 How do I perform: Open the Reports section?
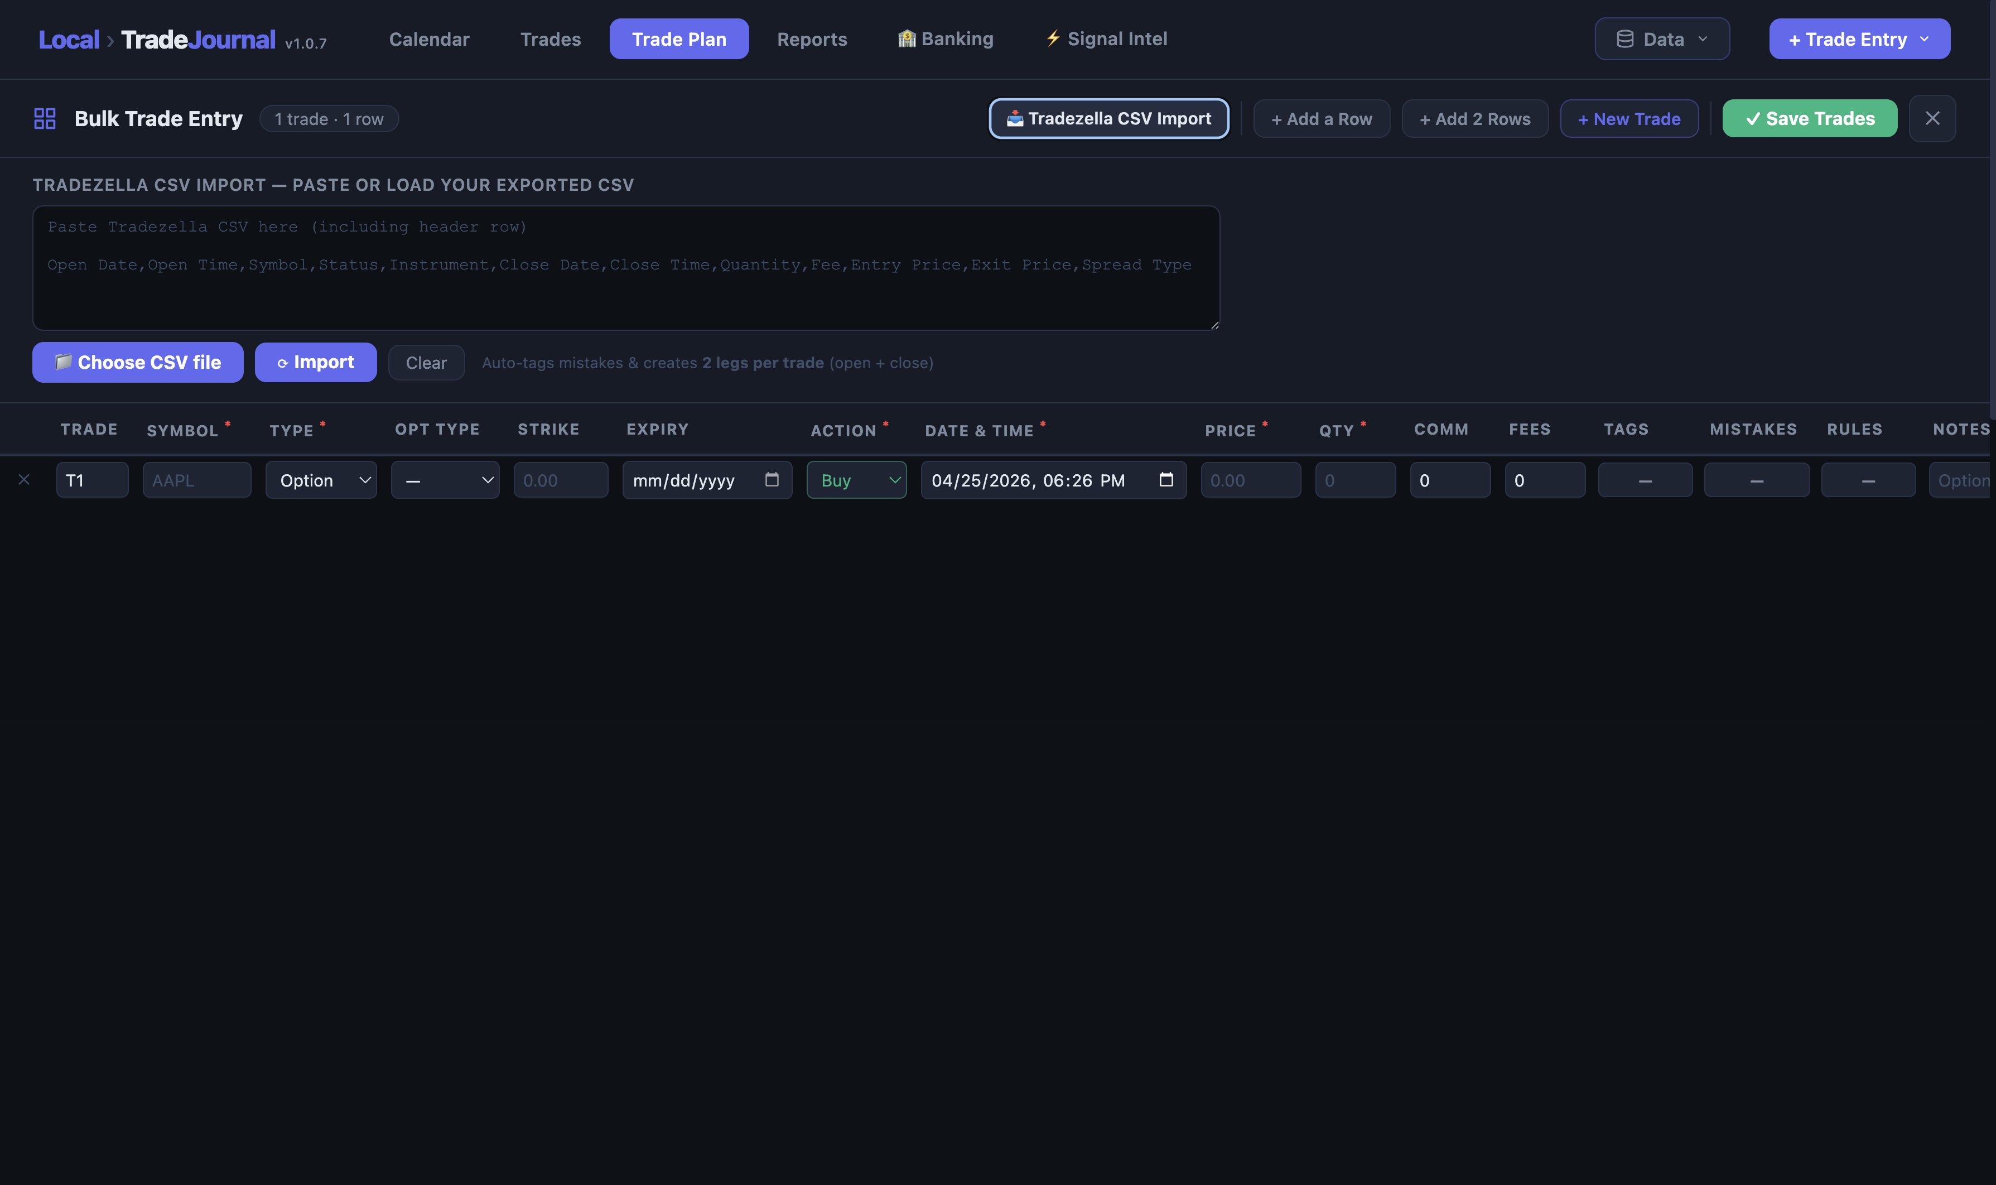(812, 38)
